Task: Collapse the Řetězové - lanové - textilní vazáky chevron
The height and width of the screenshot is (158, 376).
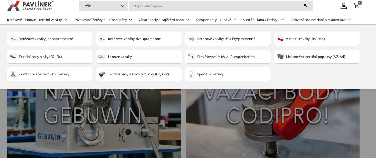Action: pos(66,20)
